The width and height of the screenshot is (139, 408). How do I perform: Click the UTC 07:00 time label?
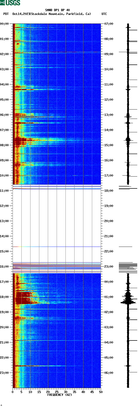(x=109, y=24)
